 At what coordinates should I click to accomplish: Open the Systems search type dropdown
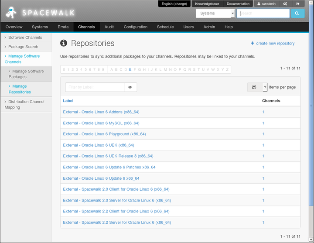(x=215, y=14)
